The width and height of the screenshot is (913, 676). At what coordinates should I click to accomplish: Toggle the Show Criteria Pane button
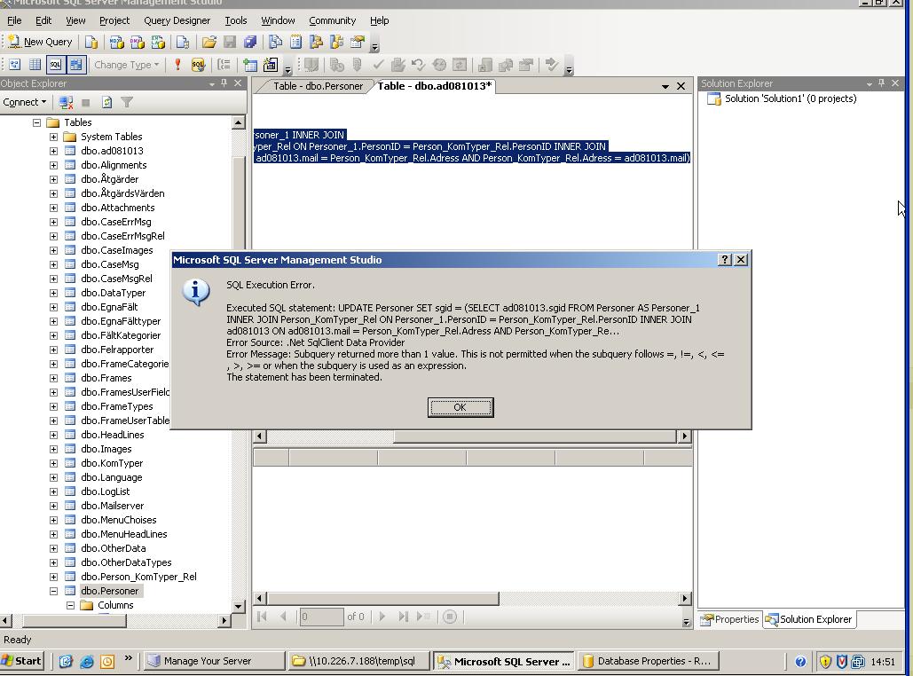click(x=35, y=65)
